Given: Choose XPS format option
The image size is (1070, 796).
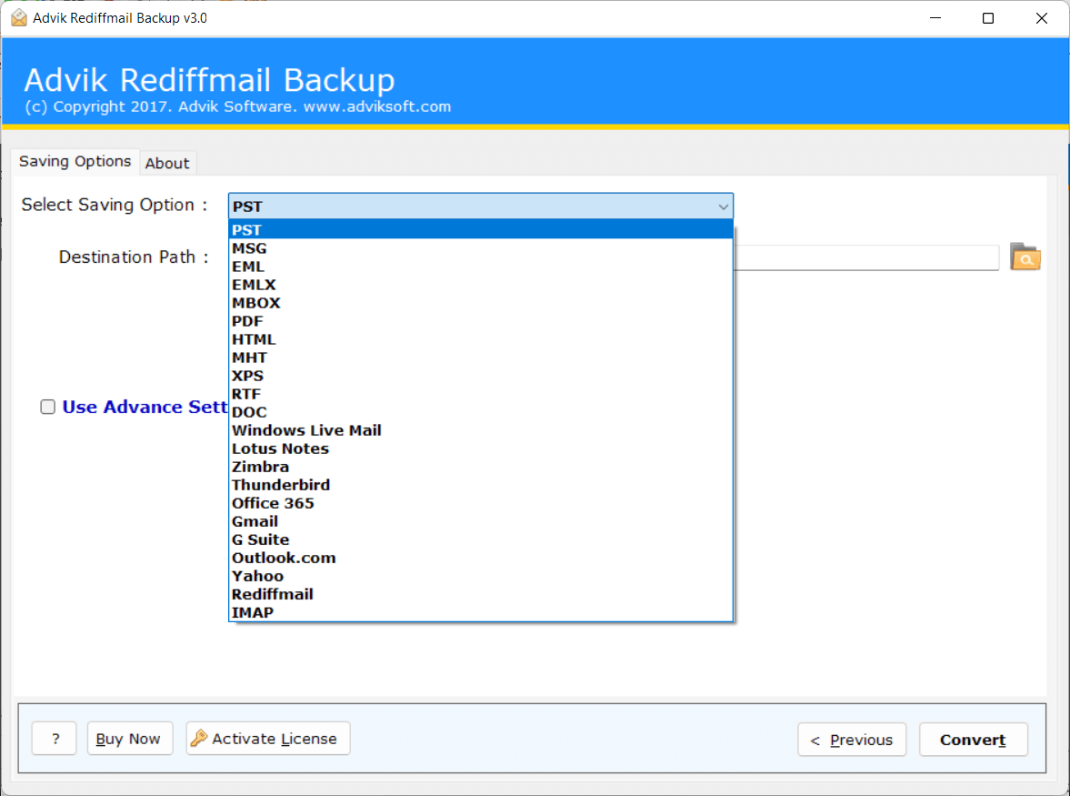Looking at the screenshot, I should (x=480, y=376).
